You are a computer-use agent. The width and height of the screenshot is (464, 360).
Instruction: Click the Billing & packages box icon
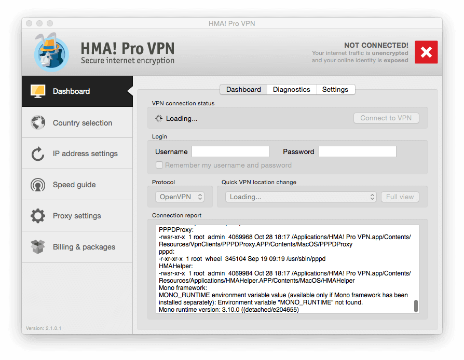click(38, 247)
